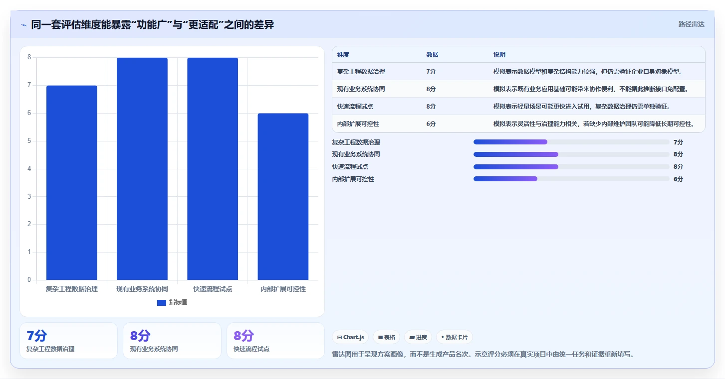This screenshot has width=725, height=379.
Task: Click the 现有业务系统协同 x-axis label
Action: tap(142, 289)
